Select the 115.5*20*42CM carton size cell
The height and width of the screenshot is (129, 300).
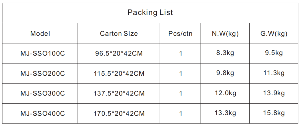tap(119, 74)
